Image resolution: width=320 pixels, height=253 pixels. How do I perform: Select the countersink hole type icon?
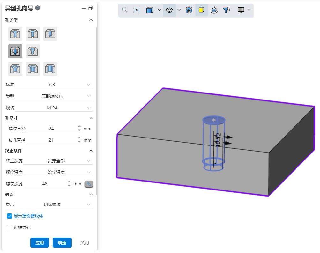33,34
